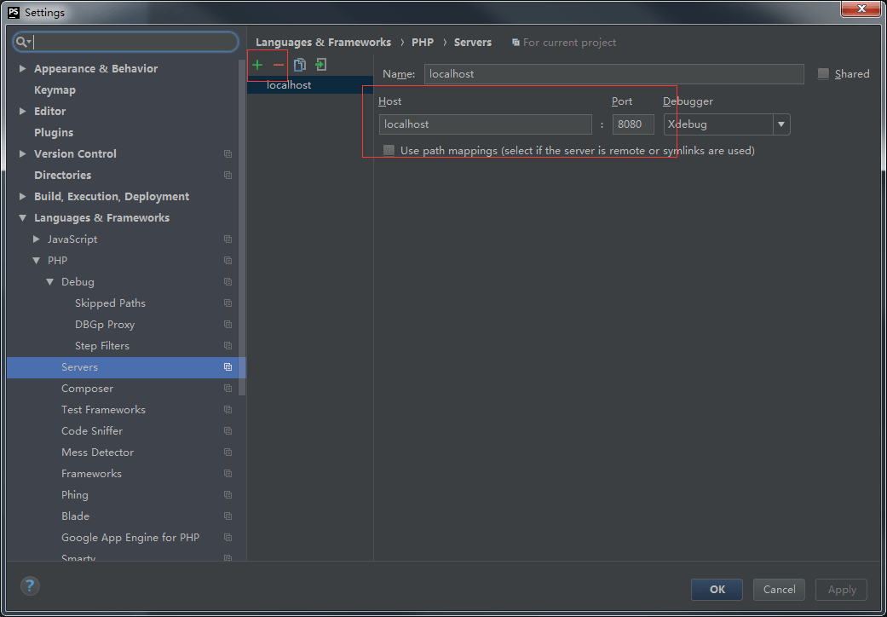The height and width of the screenshot is (617, 887).
Task: Focus the settings search field
Action: tap(125, 42)
